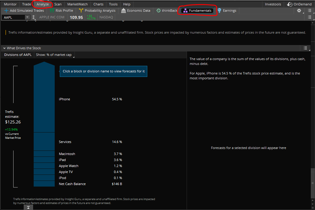Click the iPhone block in the bar chart
Screen dimensions: 315x210
(x=44, y=99)
